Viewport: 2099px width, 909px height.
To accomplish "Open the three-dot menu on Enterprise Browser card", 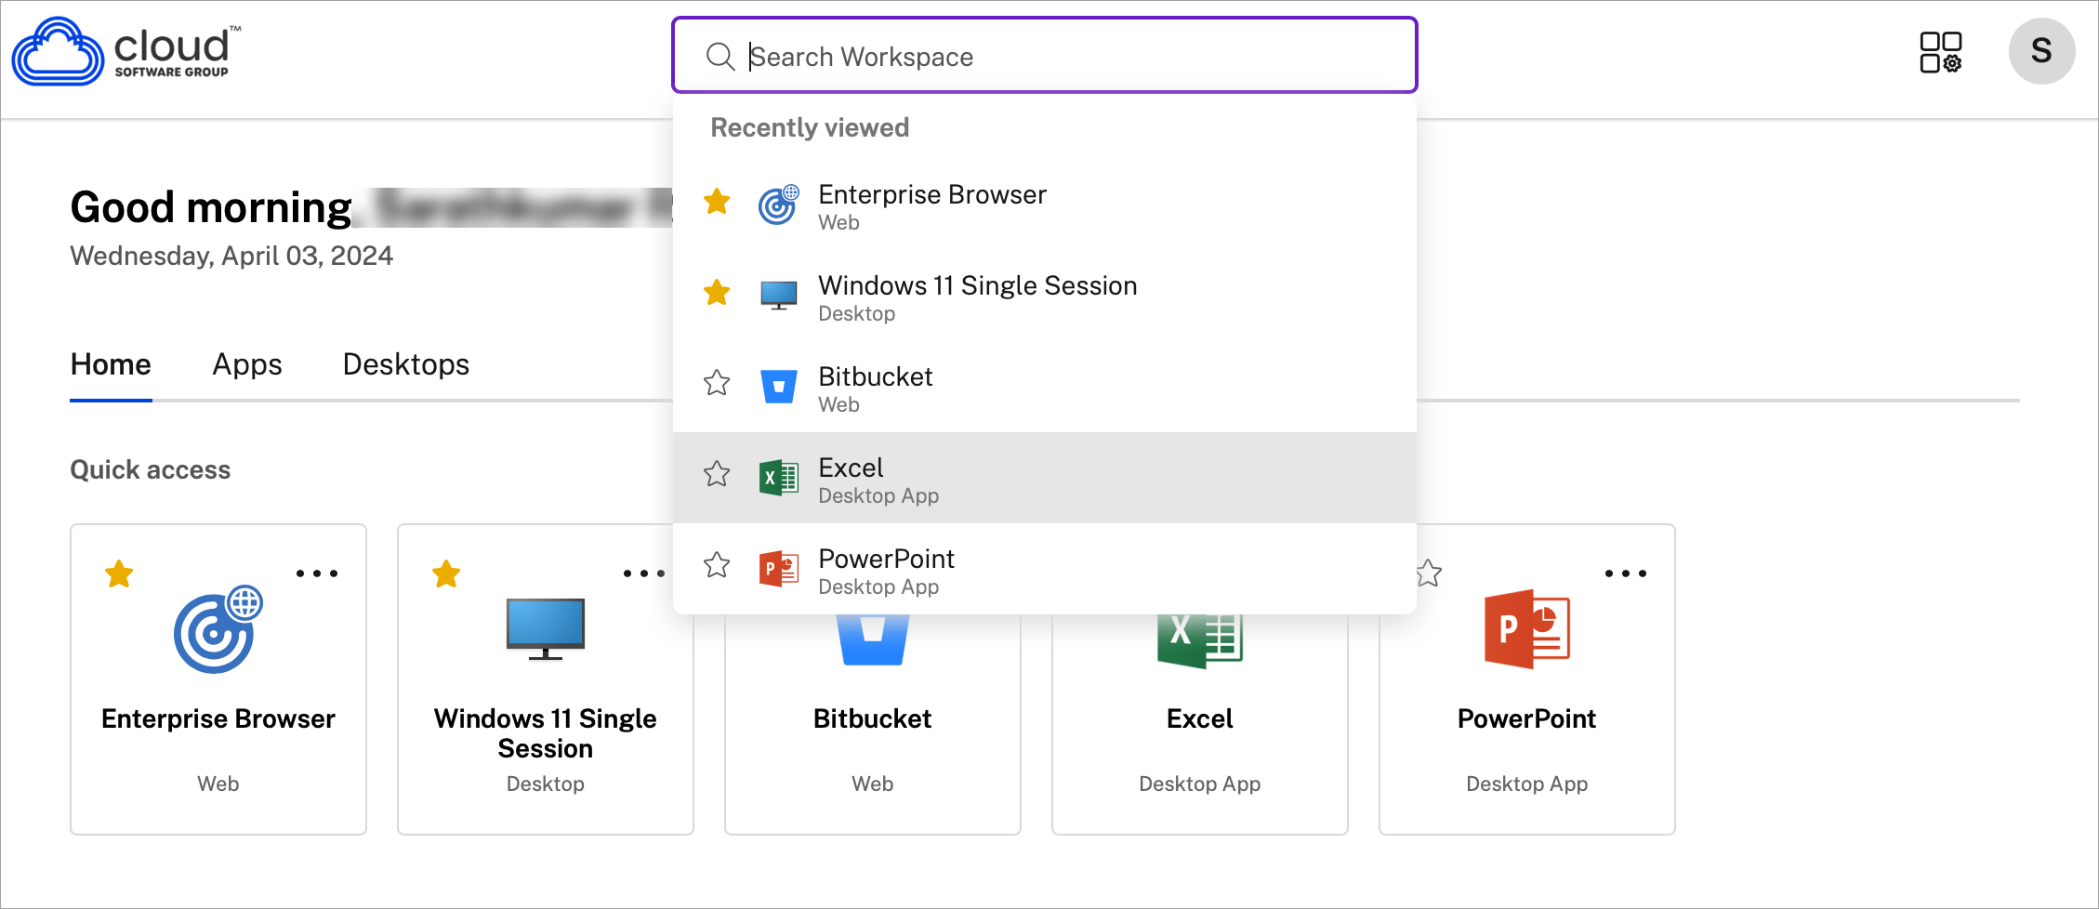I will [x=317, y=573].
